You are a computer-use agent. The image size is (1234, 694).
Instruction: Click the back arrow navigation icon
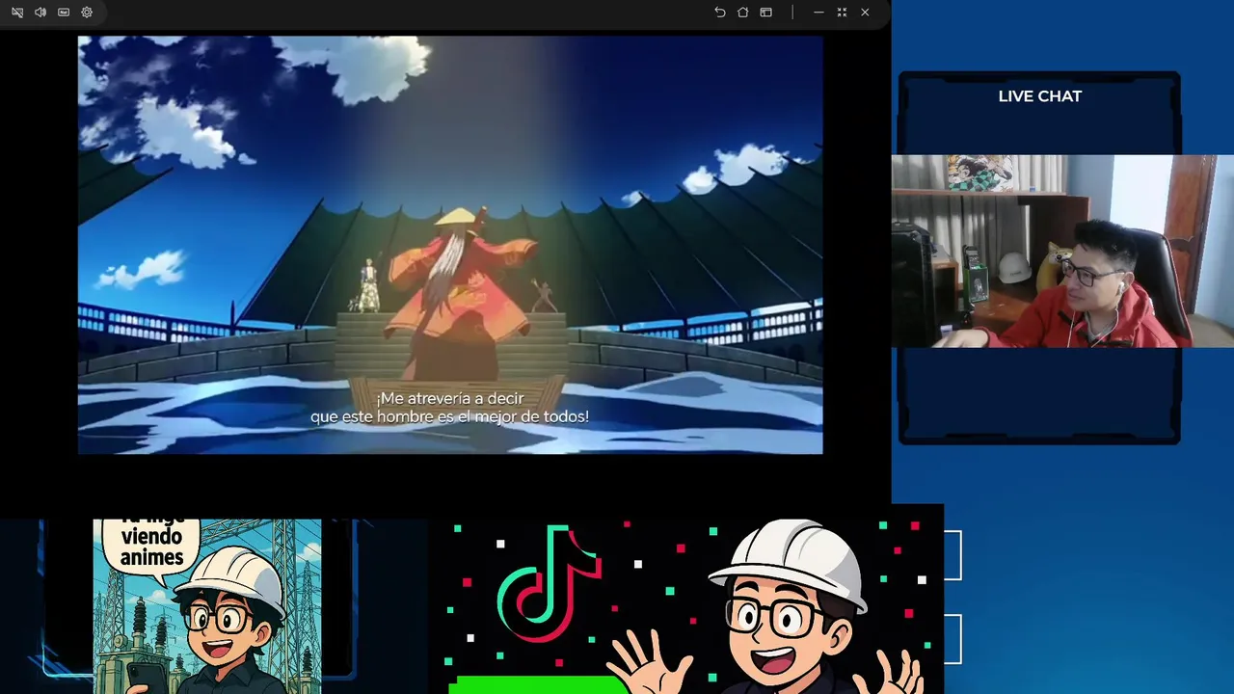tap(720, 13)
